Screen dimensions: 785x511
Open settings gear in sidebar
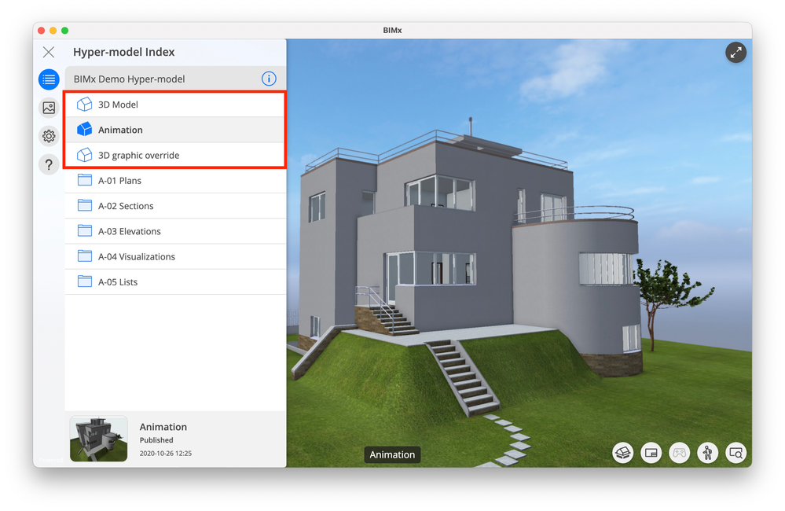(49, 136)
